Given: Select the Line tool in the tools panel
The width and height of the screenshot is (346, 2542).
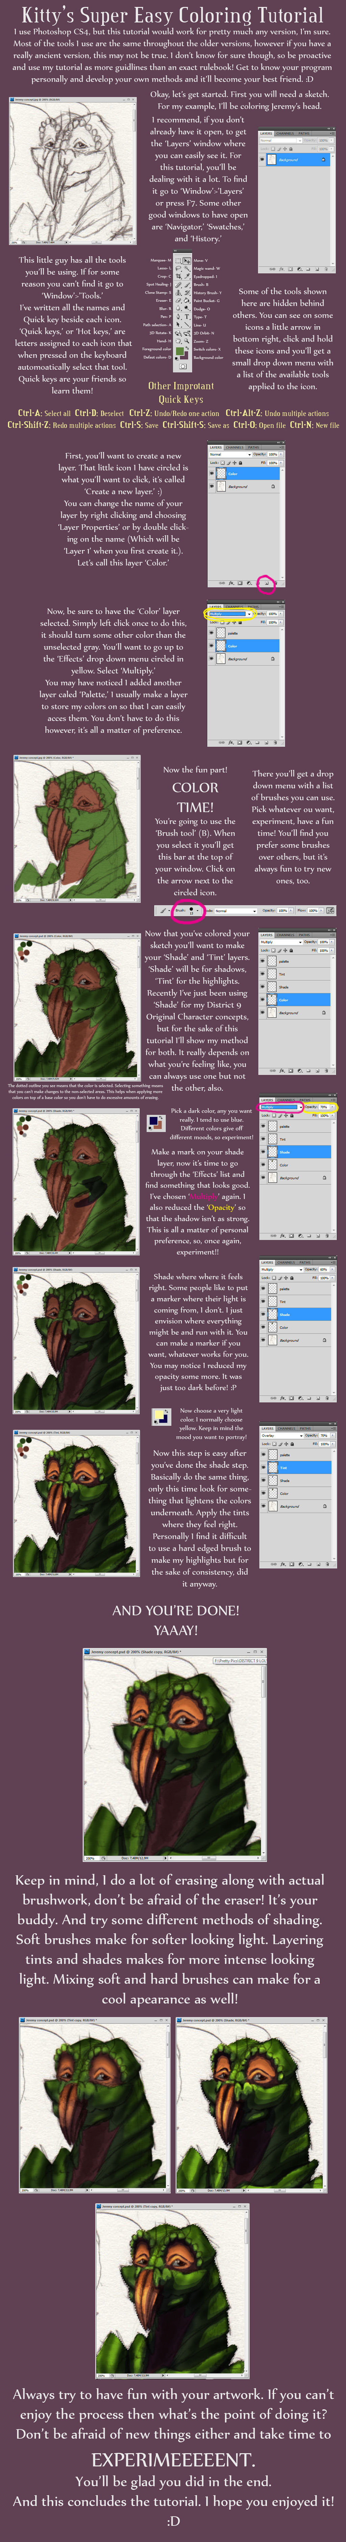Looking at the screenshot, I should point(187,325).
